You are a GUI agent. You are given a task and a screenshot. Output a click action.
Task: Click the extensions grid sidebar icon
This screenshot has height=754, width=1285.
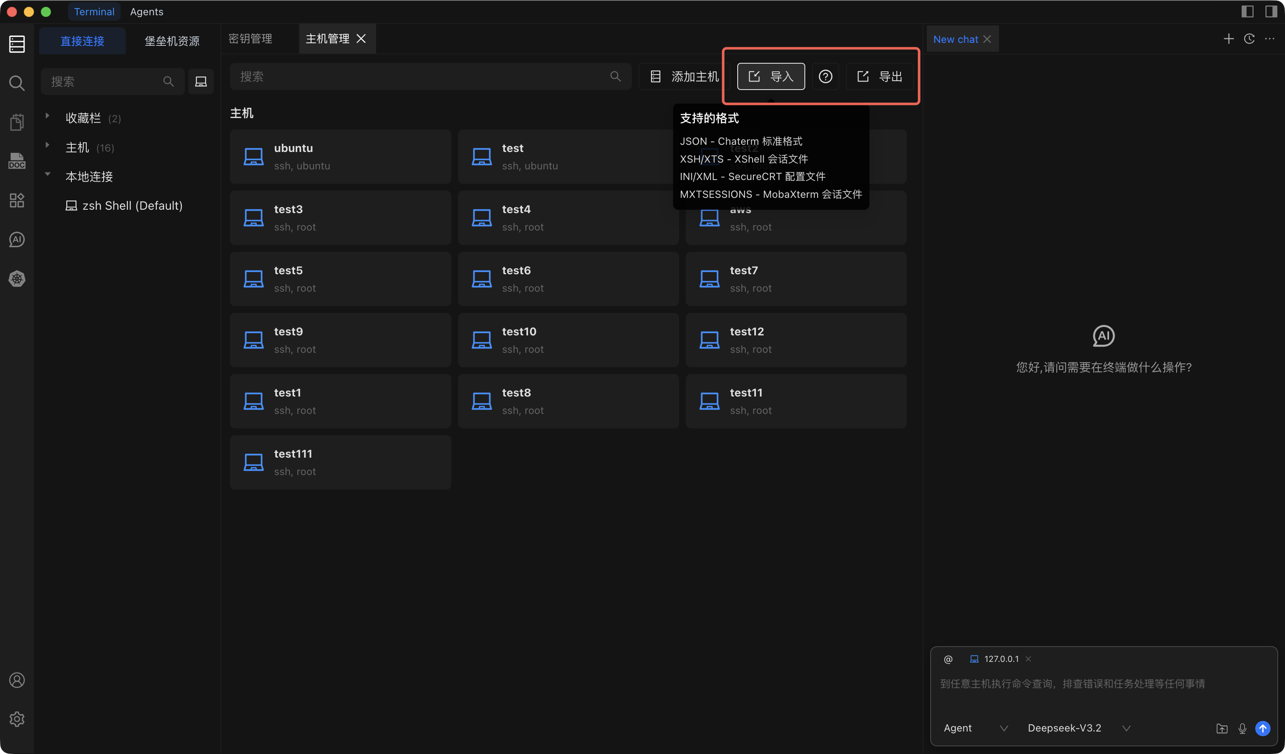pos(17,200)
